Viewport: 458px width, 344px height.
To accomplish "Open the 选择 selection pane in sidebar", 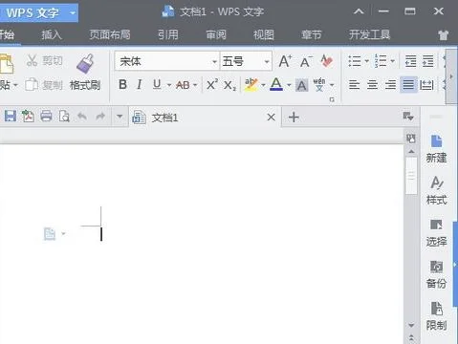I will [436, 233].
